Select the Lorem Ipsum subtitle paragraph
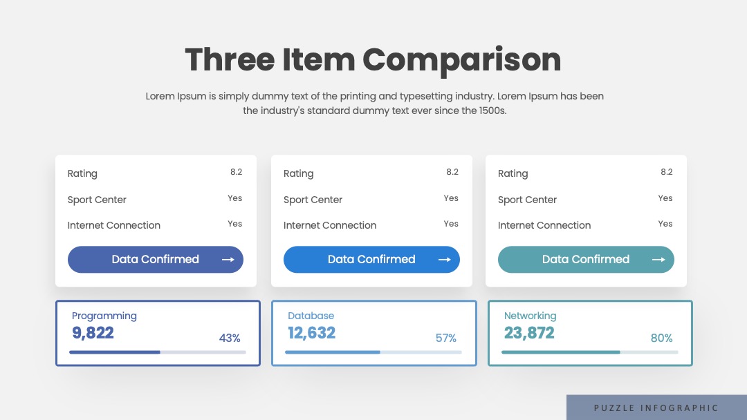747x420 pixels. 374,103
